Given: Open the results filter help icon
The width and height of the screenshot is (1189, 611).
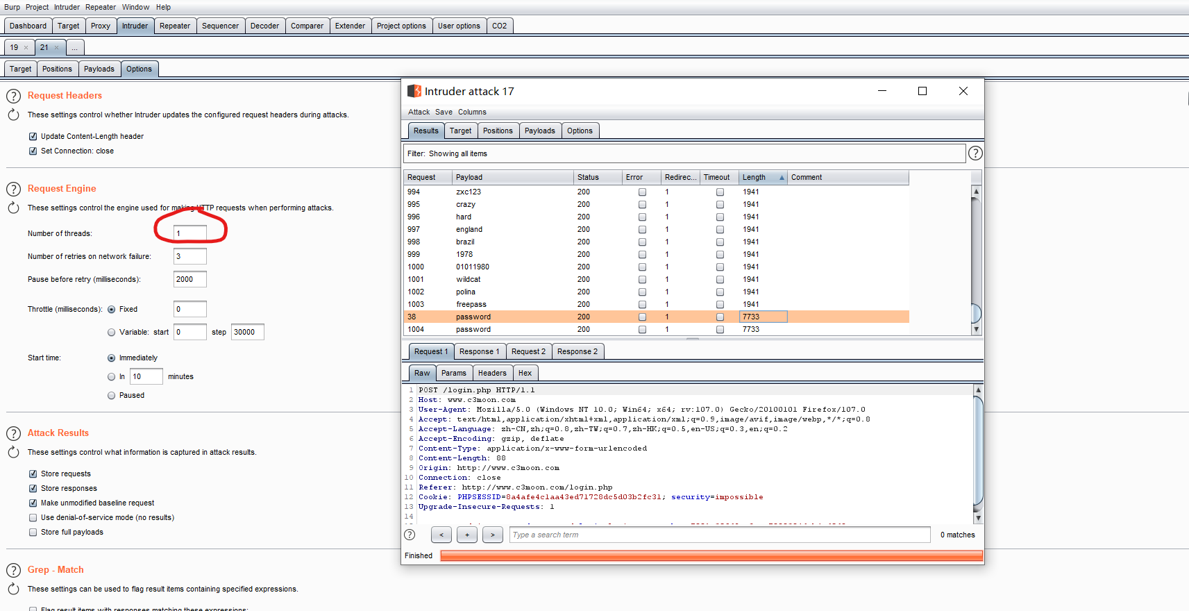Looking at the screenshot, I should pyautogui.click(x=975, y=153).
